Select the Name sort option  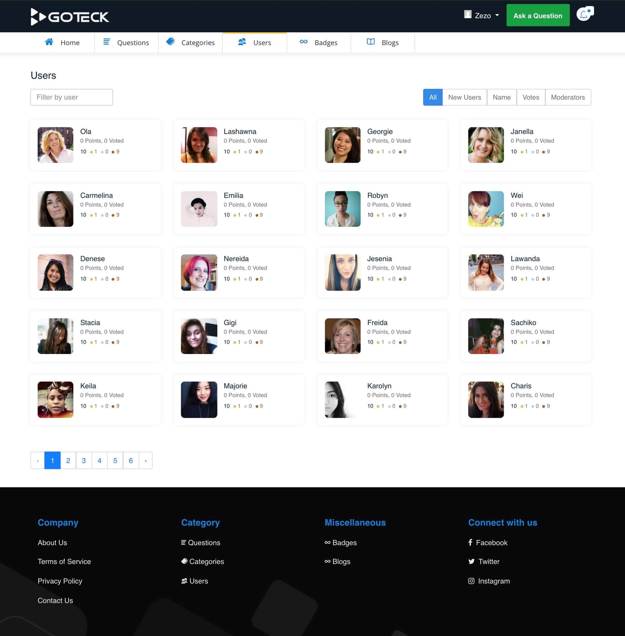[x=501, y=97]
